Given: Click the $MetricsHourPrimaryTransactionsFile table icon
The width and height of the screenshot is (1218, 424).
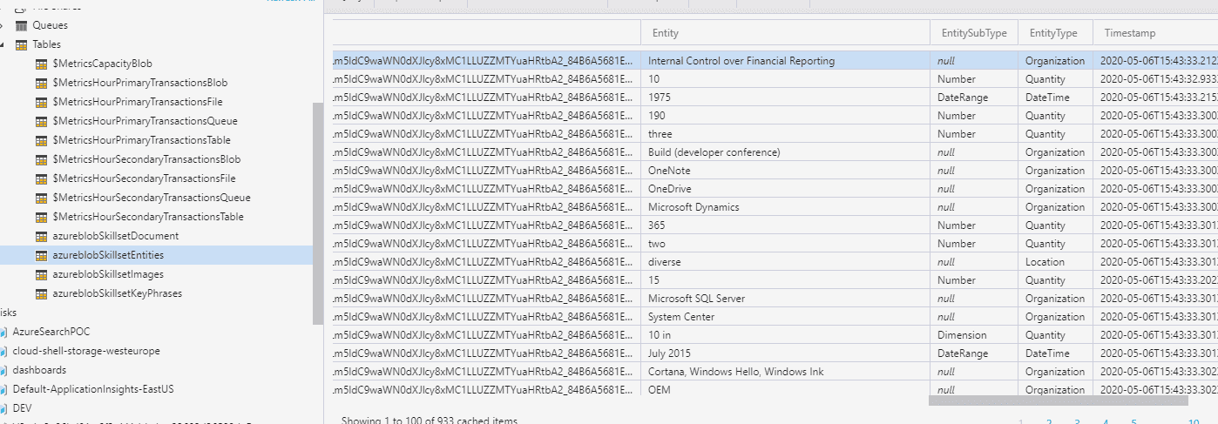Looking at the screenshot, I should (41, 102).
